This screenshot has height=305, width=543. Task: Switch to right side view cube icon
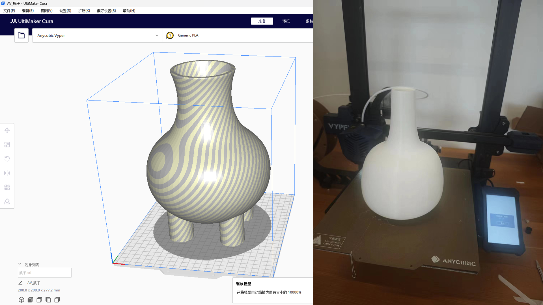pos(57,300)
